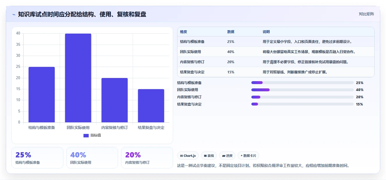Select the 40% stat card for 团队实际使用

pos(92,158)
